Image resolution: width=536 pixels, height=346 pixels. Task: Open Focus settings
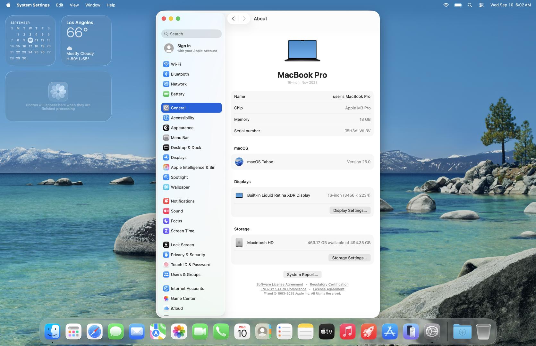(x=191, y=221)
